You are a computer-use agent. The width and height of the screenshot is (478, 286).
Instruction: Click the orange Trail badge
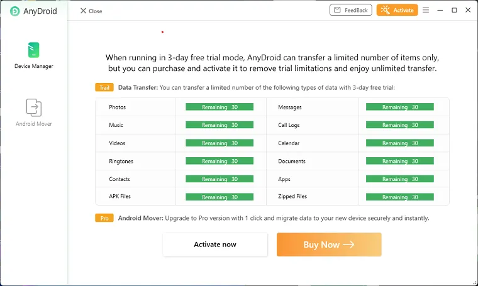[104, 87]
